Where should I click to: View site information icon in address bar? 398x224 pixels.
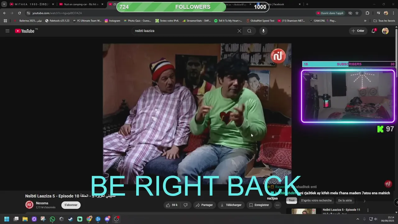pyautogui.click(x=28, y=13)
